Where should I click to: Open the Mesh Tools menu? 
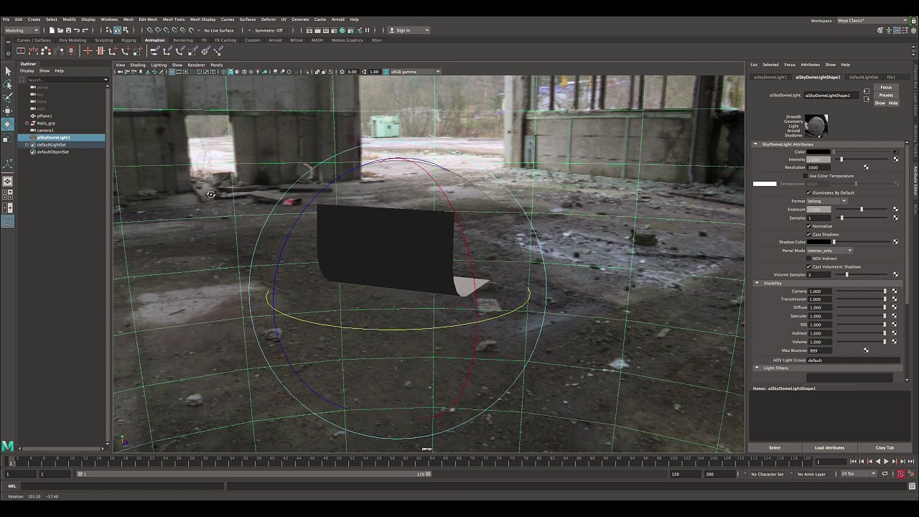point(174,19)
